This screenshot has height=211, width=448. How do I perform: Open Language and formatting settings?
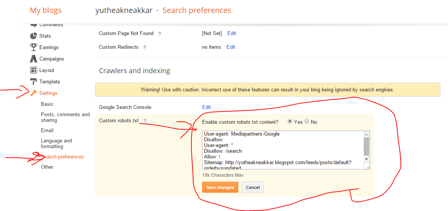pos(56,144)
